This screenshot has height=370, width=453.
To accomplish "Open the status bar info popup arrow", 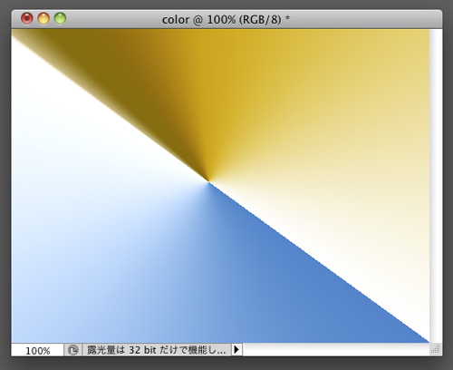I will coord(236,350).
